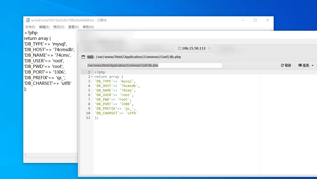Click the file path input field
The width and height of the screenshot is (317, 179).
click(154, 65)
